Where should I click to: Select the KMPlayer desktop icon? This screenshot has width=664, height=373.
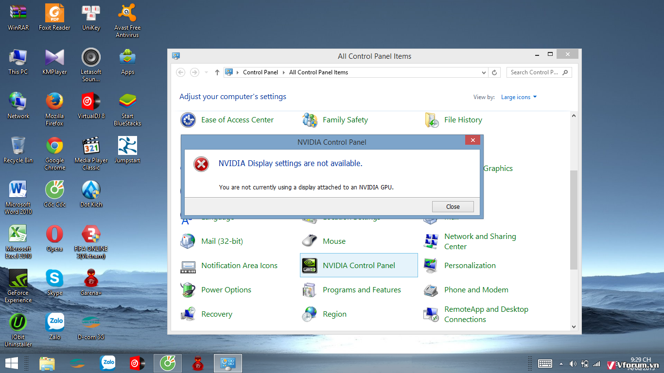54,62
